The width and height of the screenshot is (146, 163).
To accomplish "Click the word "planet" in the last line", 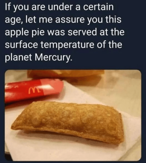I will pyautogui.click(x=18, y=57).
